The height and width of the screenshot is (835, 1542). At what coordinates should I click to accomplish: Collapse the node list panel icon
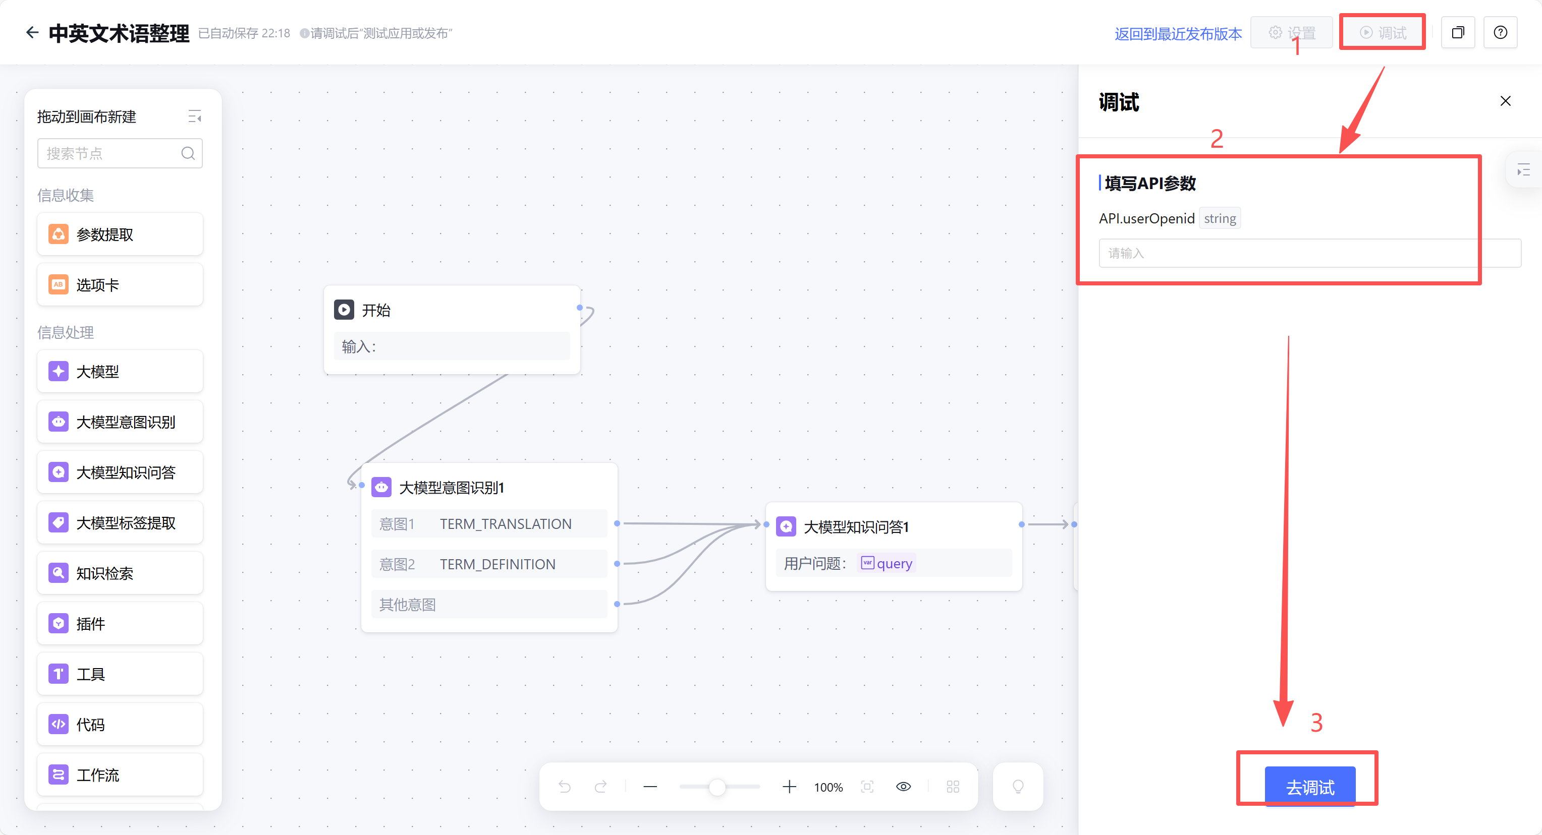pyautogui.click(x=195, y=116)
